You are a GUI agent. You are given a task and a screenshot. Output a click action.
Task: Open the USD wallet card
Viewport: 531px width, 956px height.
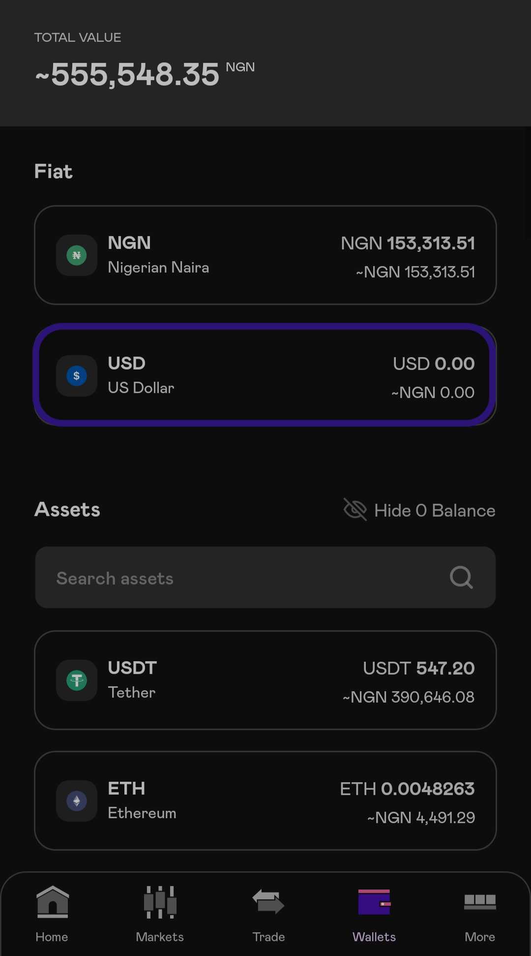point(265,375)
